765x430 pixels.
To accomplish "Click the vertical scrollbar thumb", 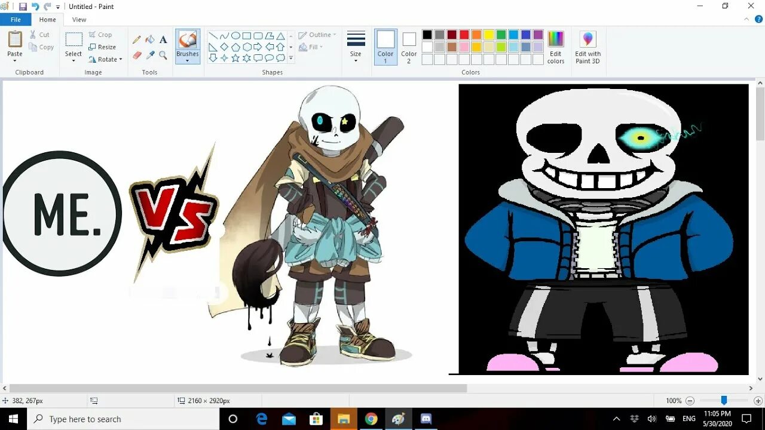I will click(x=760, y=114).
